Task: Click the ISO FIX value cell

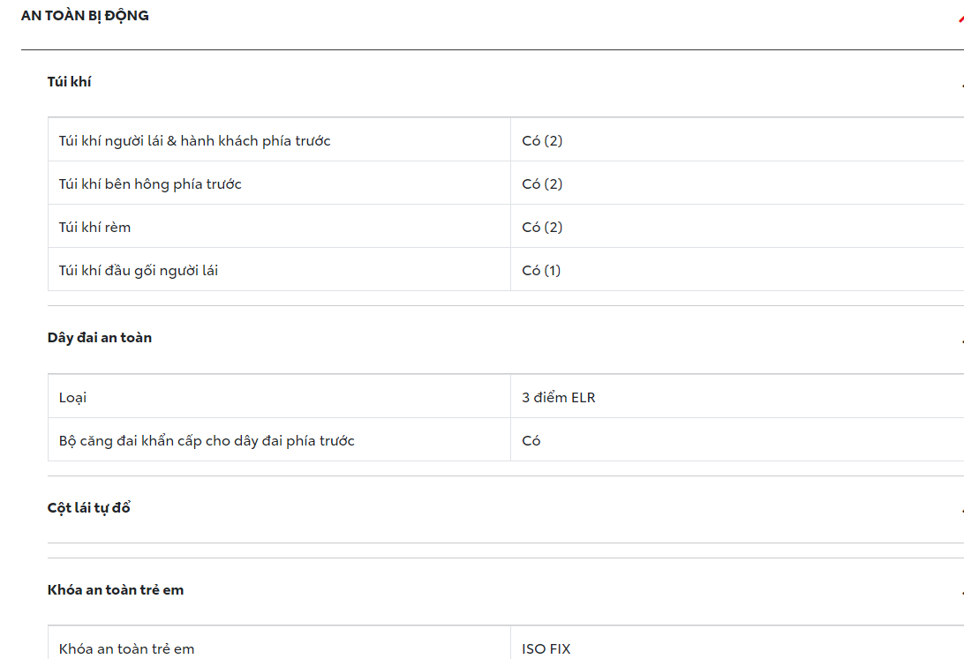Action: point(546,649)
